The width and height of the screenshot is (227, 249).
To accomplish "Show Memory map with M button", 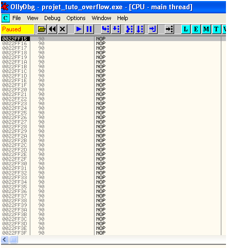I will (206, 29).
